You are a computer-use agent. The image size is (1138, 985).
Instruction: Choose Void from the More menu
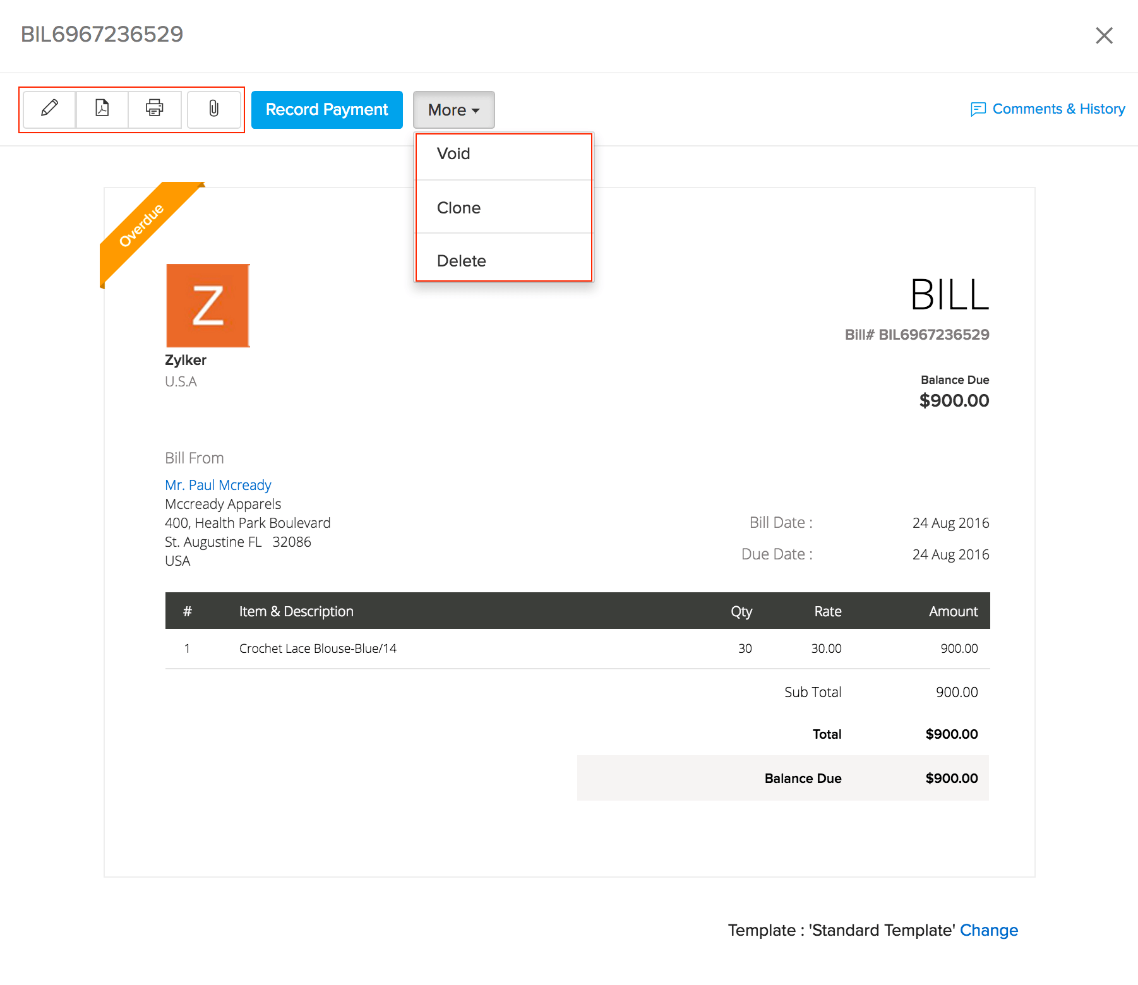click(453, 154)
